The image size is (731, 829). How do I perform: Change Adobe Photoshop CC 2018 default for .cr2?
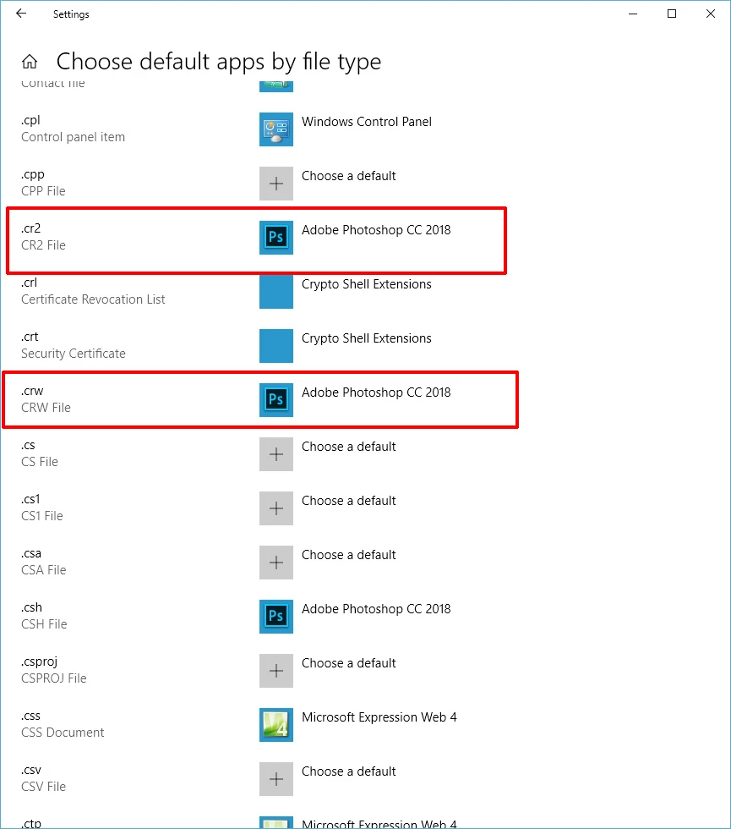[x=376, y=230]
